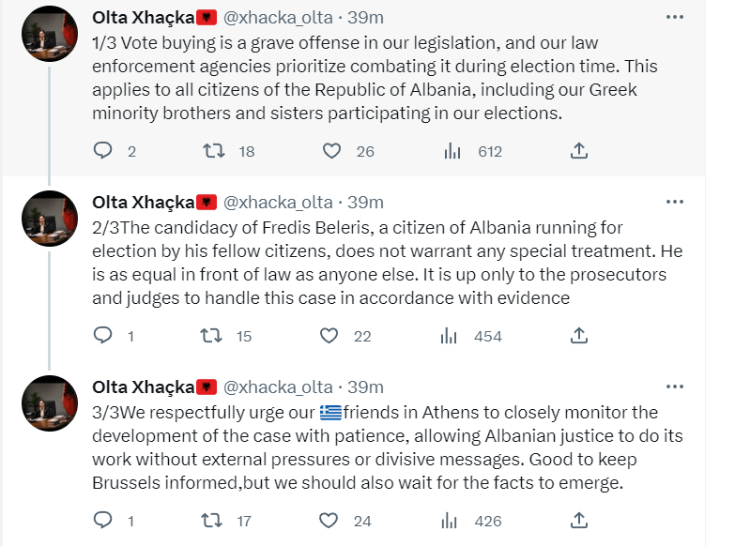Open more options on the 1/3 tweet
Image resolution: width=735 pixels, height=546 pixels.
pyautogui.click(x=674, y=17)
